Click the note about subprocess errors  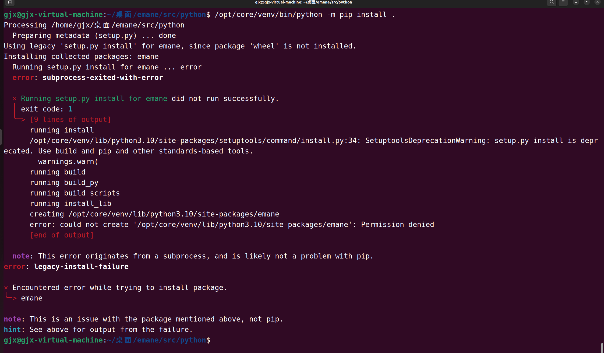tap(188, 256)
